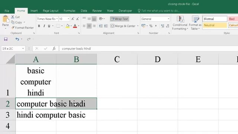Click the Select All corner triangle
This screenshot has height=134, width=238.
click(10, 59)
